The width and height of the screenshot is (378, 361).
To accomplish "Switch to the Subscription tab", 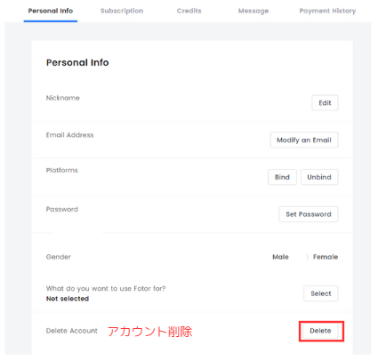I will click(x=122, y=11).
